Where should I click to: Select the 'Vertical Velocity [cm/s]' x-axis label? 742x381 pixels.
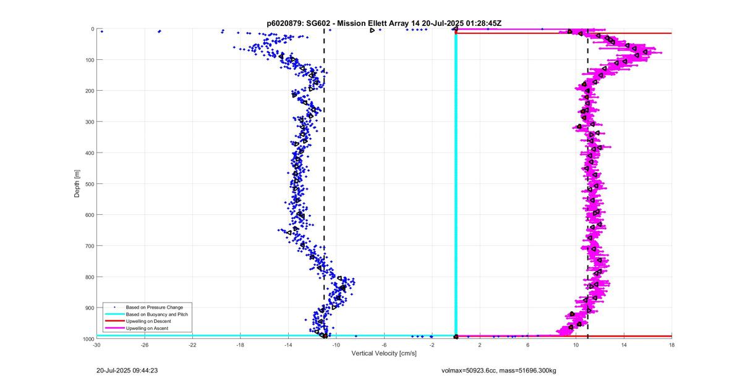384,354
